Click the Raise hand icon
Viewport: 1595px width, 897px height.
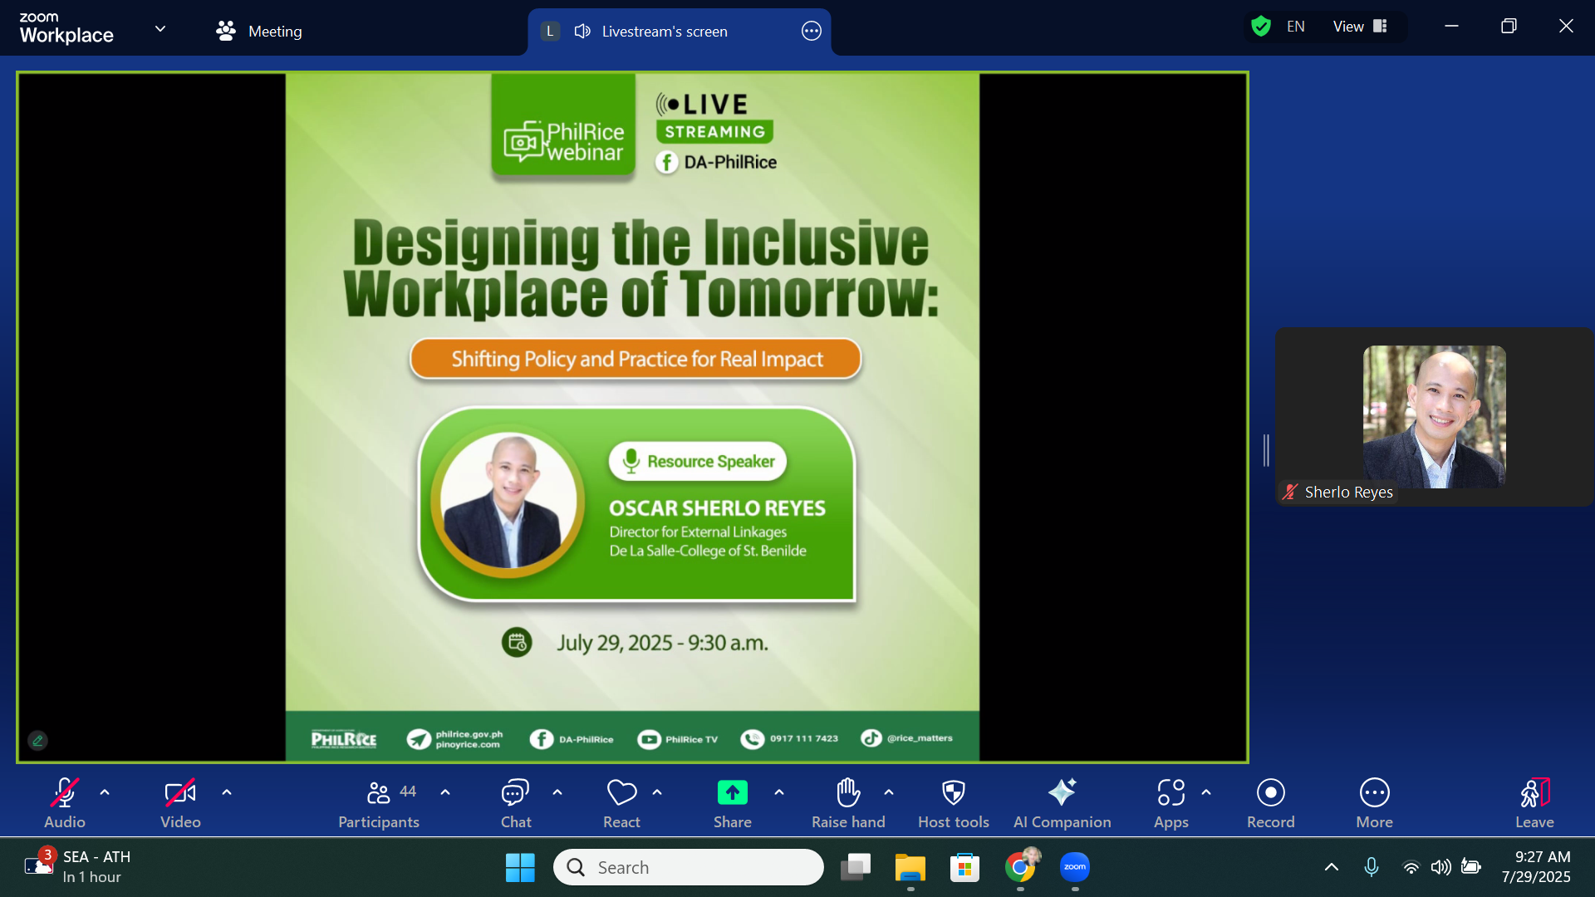(x=847, y=793)
